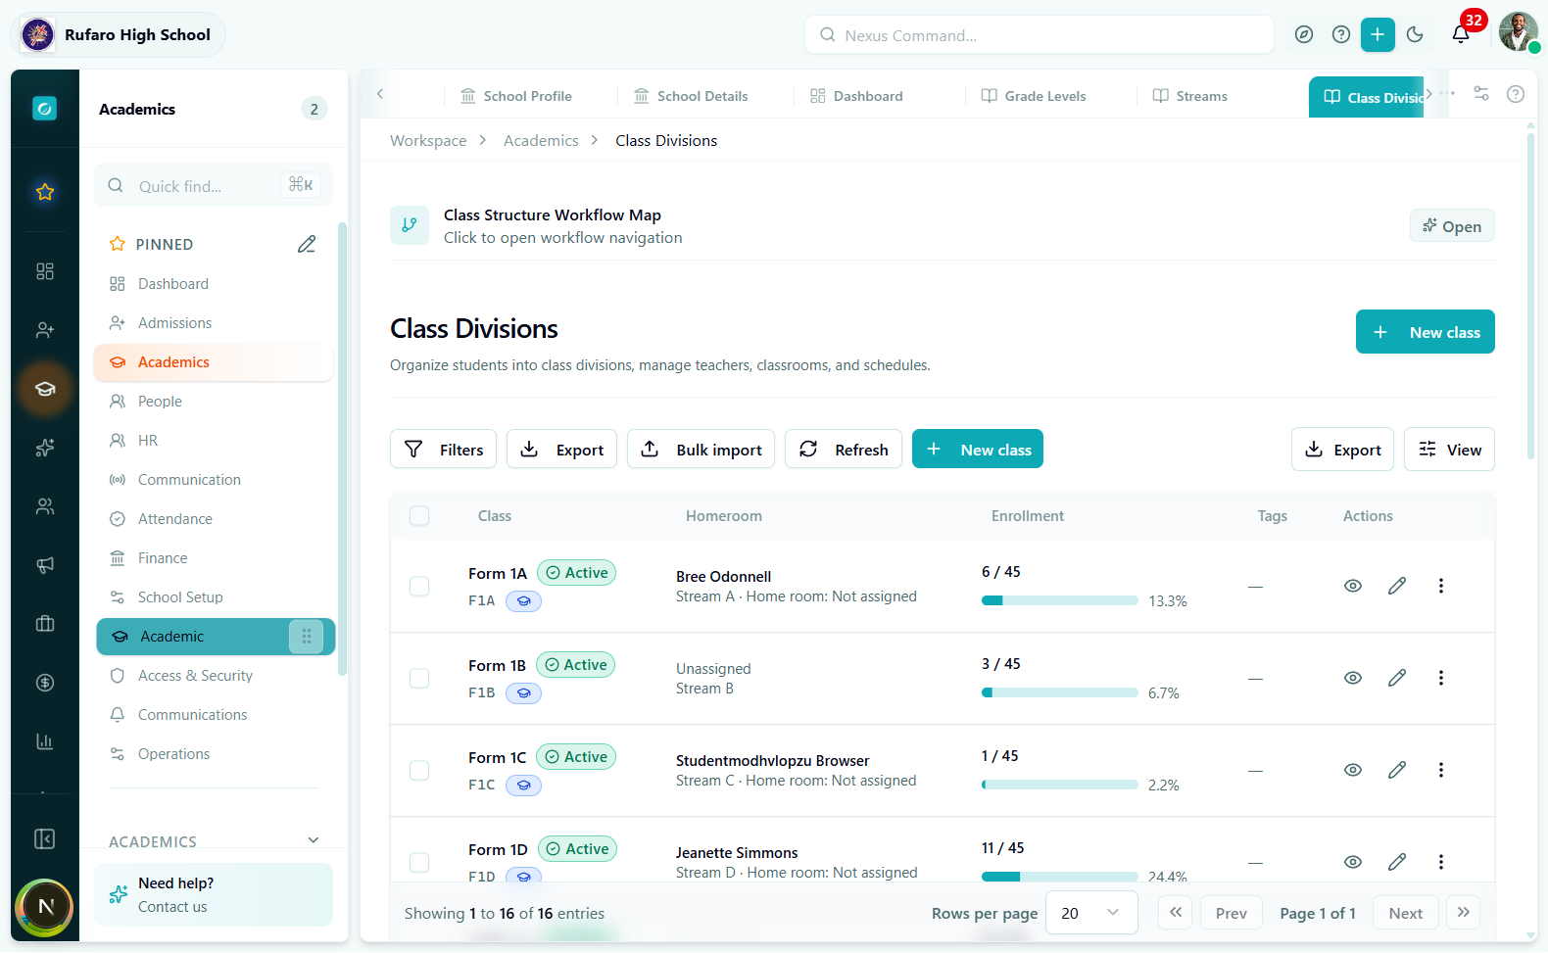View Form 1A with eye icon
The height and width of the screenshot is (953, 1548).
[1353, 586]
